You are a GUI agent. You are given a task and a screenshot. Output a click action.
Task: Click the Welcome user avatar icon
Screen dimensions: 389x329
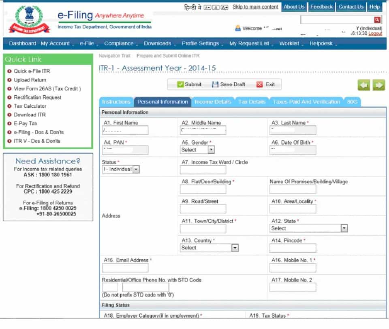(x=238, y=28)
